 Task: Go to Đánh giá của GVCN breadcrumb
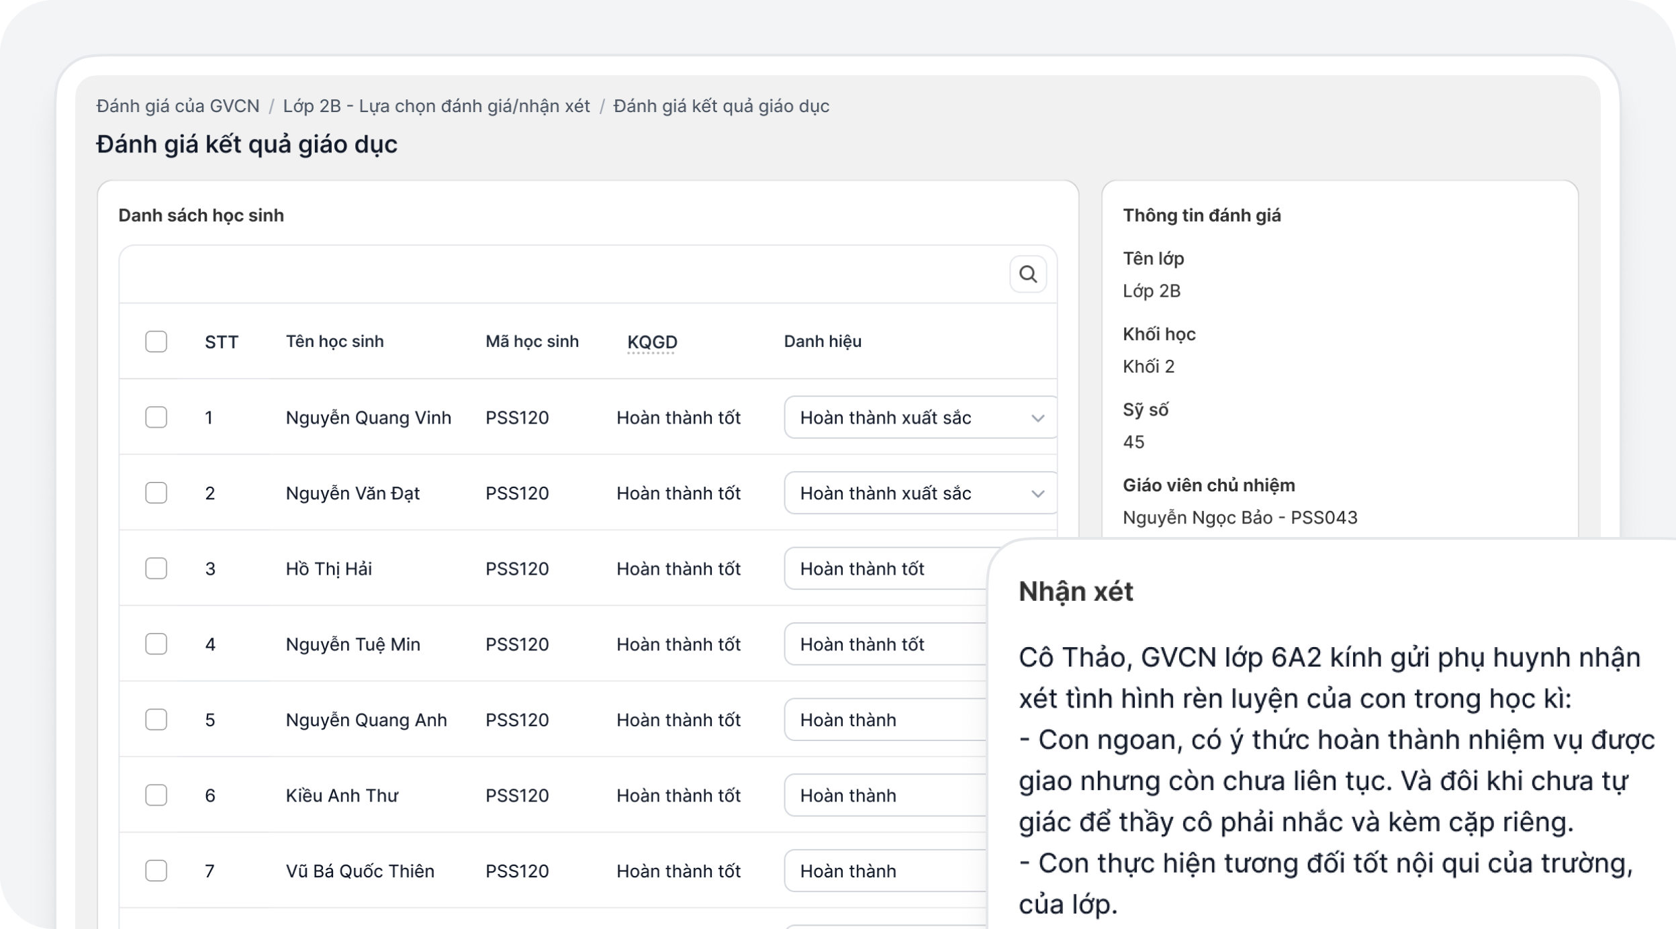point(178,106)
